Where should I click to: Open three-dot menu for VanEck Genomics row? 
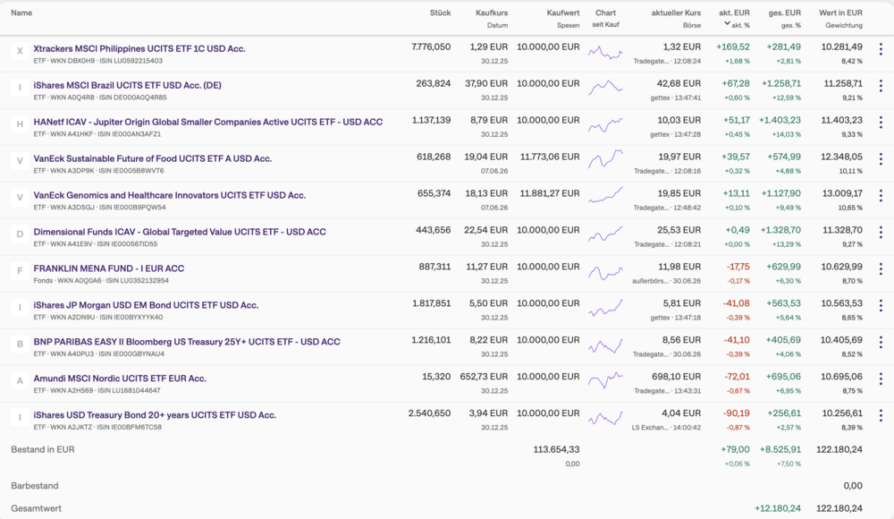click(881, 196)
